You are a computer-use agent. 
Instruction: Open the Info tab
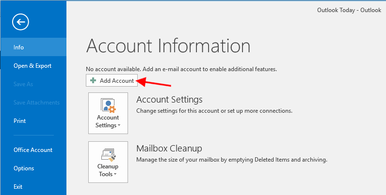(33, 47)
